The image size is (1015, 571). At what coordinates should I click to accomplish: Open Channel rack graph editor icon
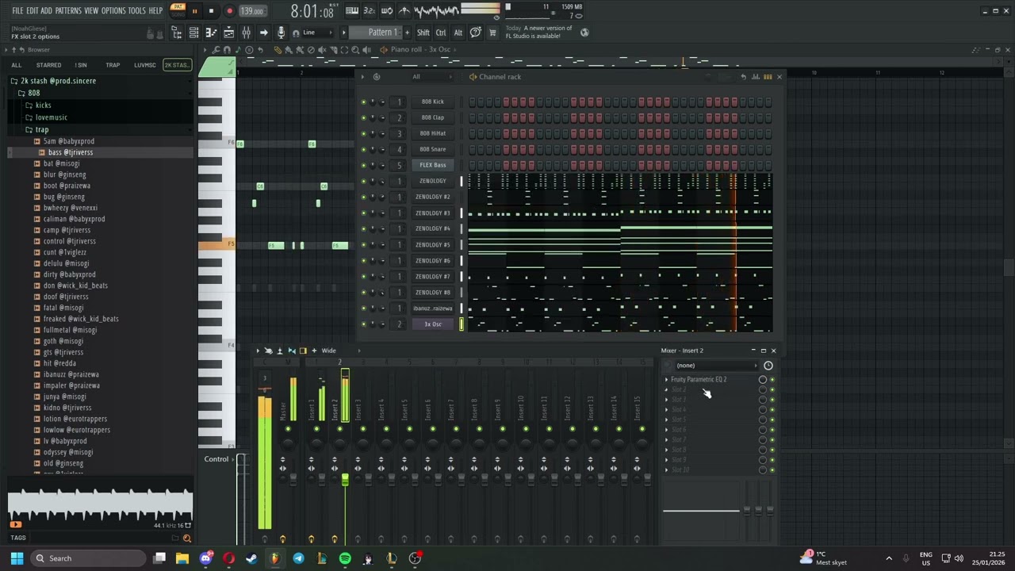[755, 77]
